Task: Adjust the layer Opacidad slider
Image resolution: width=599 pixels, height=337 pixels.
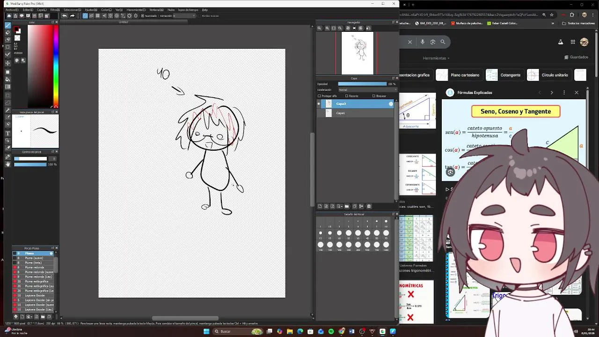Action: [362, 84]
